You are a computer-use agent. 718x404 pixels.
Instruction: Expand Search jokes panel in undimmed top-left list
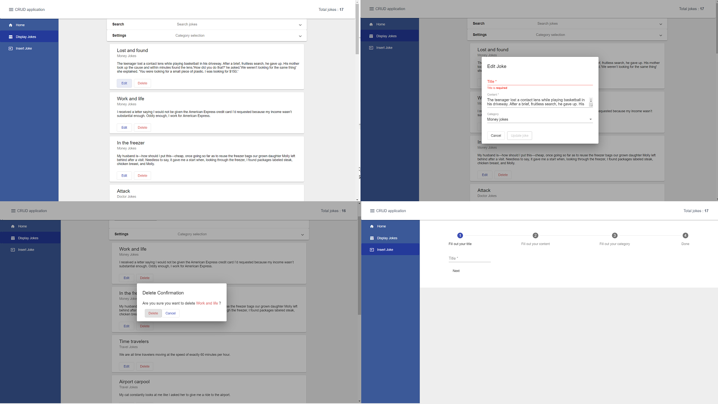tap(300, 25)
